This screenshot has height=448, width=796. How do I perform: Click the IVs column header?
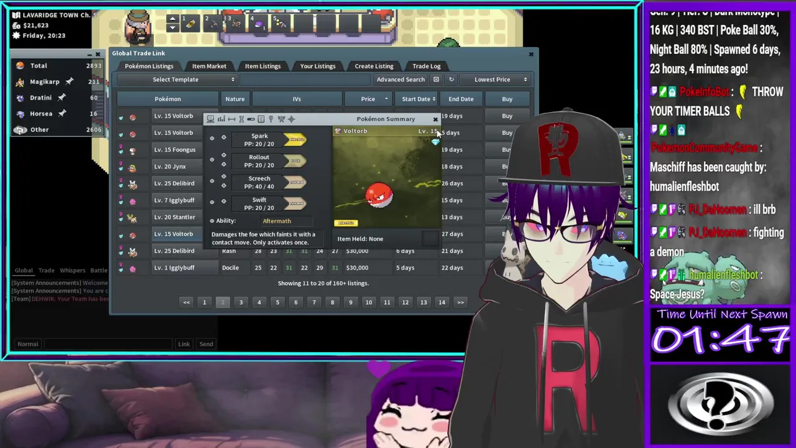coord(297,99)
